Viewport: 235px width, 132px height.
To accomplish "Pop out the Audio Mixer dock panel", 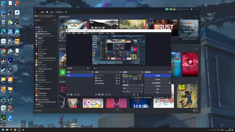I will (142, 72).
